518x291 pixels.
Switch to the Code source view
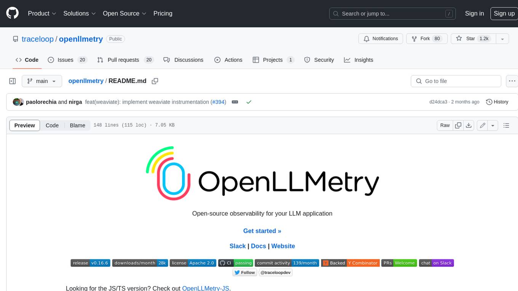point(52,125)
